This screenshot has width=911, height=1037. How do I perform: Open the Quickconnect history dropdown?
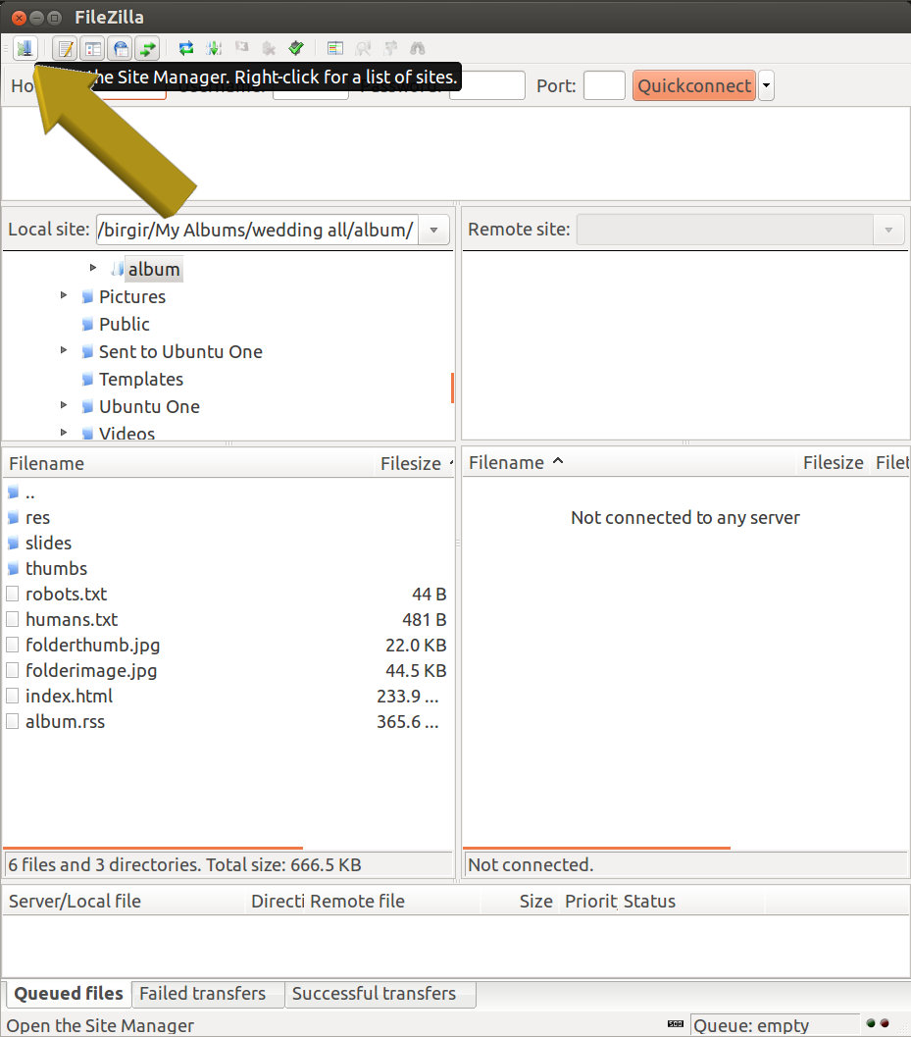click(766, 85)
